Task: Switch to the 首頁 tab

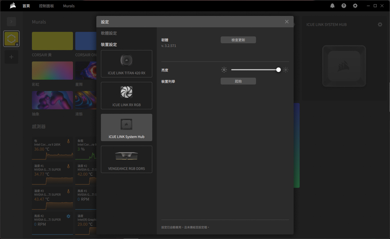Action: coord(26,6)
